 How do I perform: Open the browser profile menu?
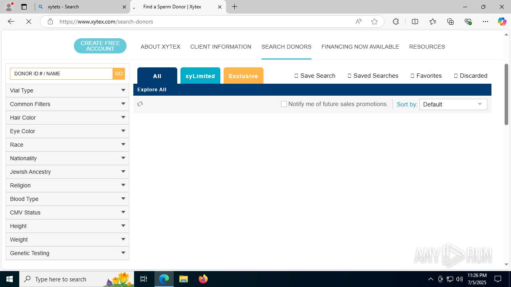(x=9, y=7)
